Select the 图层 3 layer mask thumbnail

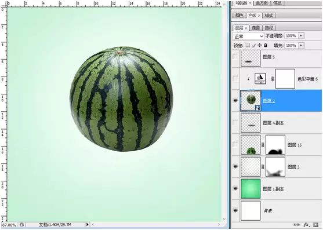(275, 167)
